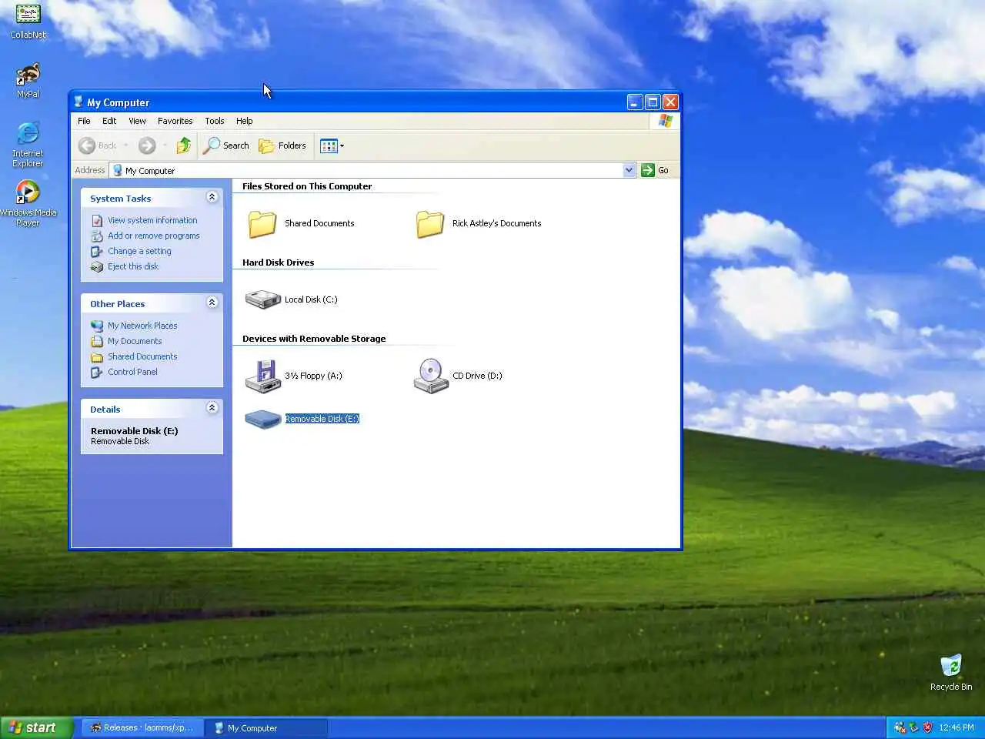This screenshot has height=739, width=985.
Task: Go Up one folder level
Action: [x=183, y=145]
